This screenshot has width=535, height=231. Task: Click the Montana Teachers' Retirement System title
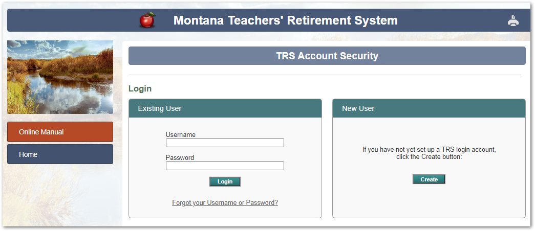click(285, 20)
